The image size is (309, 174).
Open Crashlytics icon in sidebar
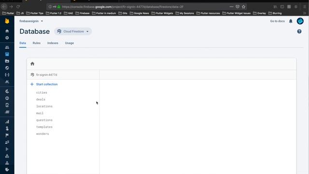(x=7, y=91)
